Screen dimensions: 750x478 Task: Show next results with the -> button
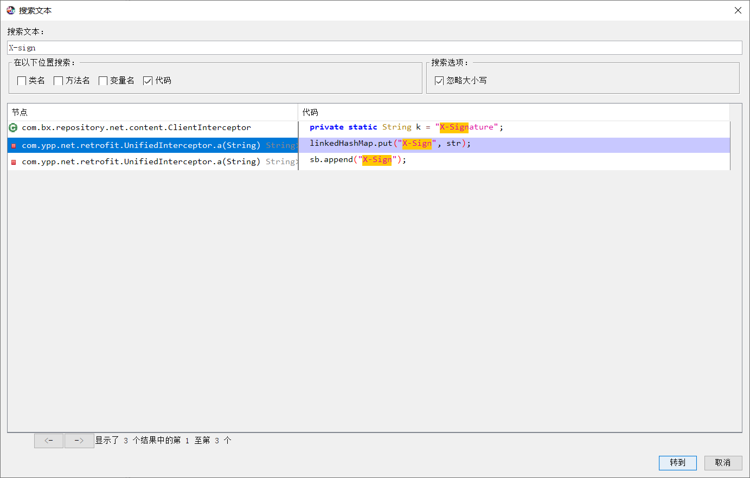click(x=79, y=441)
